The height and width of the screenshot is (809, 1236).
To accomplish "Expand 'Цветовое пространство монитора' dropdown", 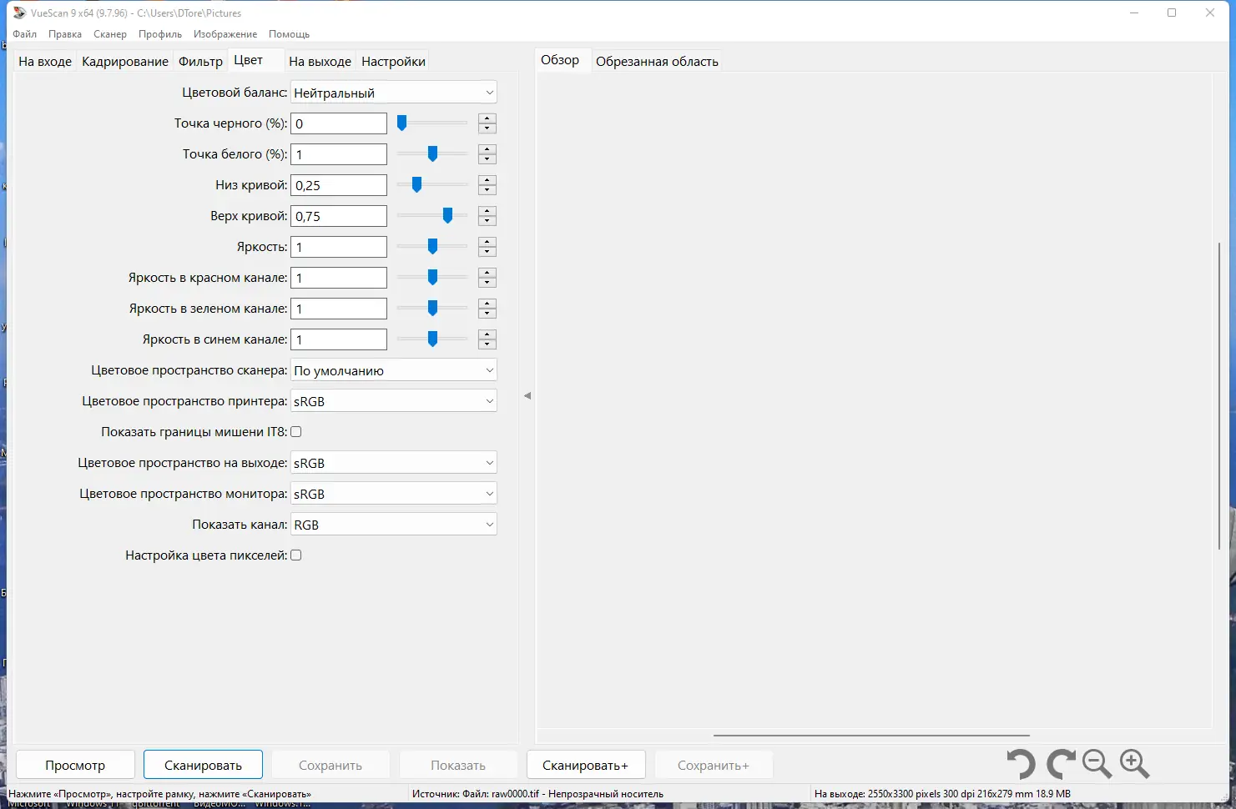I will click(394, 494).
